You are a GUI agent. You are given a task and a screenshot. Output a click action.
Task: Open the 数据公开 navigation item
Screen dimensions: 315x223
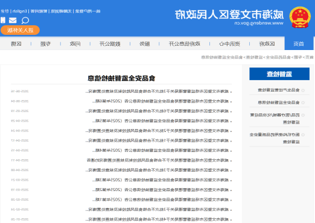coord(110,43)
